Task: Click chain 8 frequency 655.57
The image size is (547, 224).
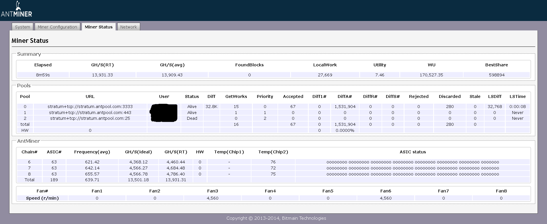Action: [92, 174]
